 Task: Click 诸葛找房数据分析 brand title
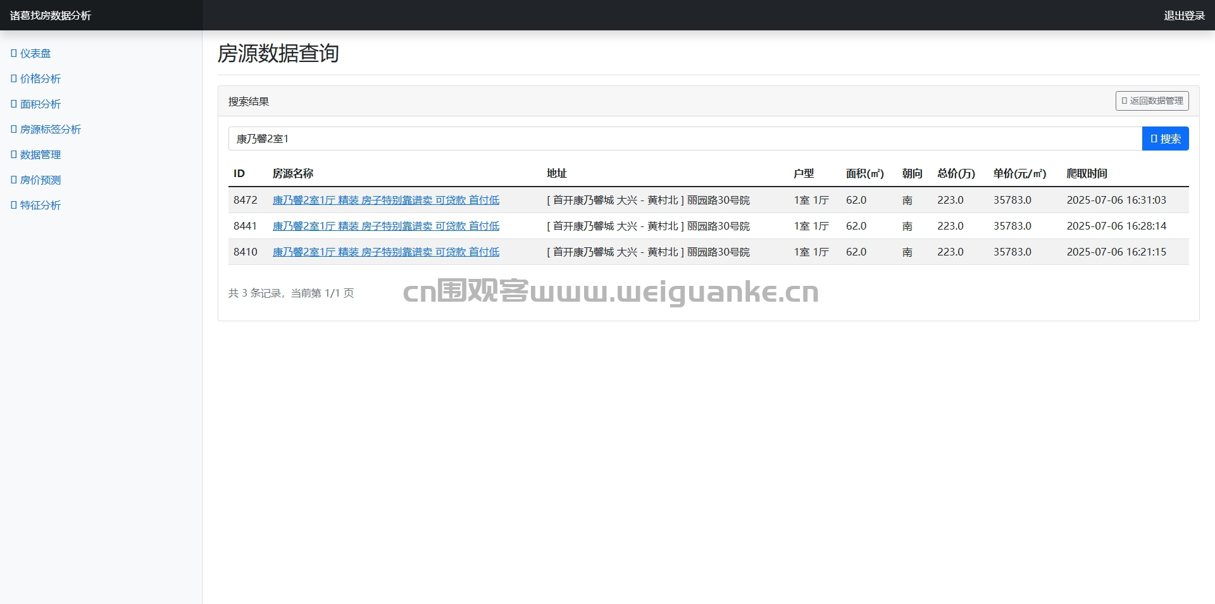(x=51, y=16)
